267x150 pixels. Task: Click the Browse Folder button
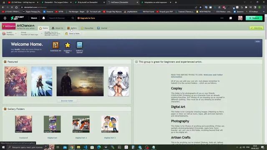67,101
